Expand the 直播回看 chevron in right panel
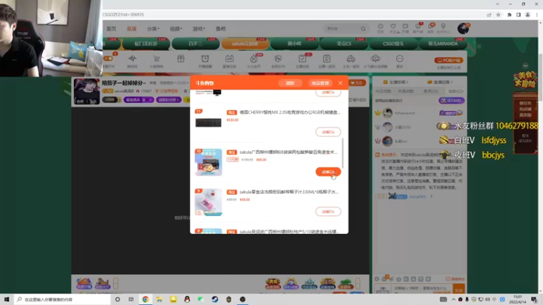Image resolution: width=543 pixels, height=305 pixels. [451, 82]
